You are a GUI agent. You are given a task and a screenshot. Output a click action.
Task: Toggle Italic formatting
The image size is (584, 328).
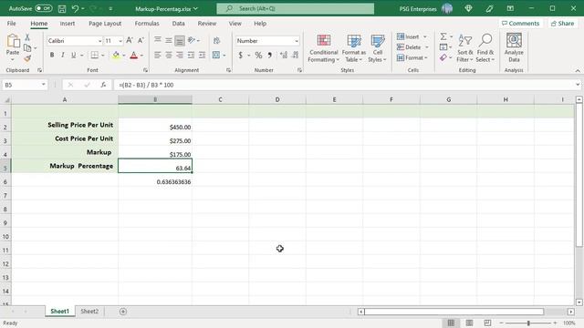click(63, 55)
